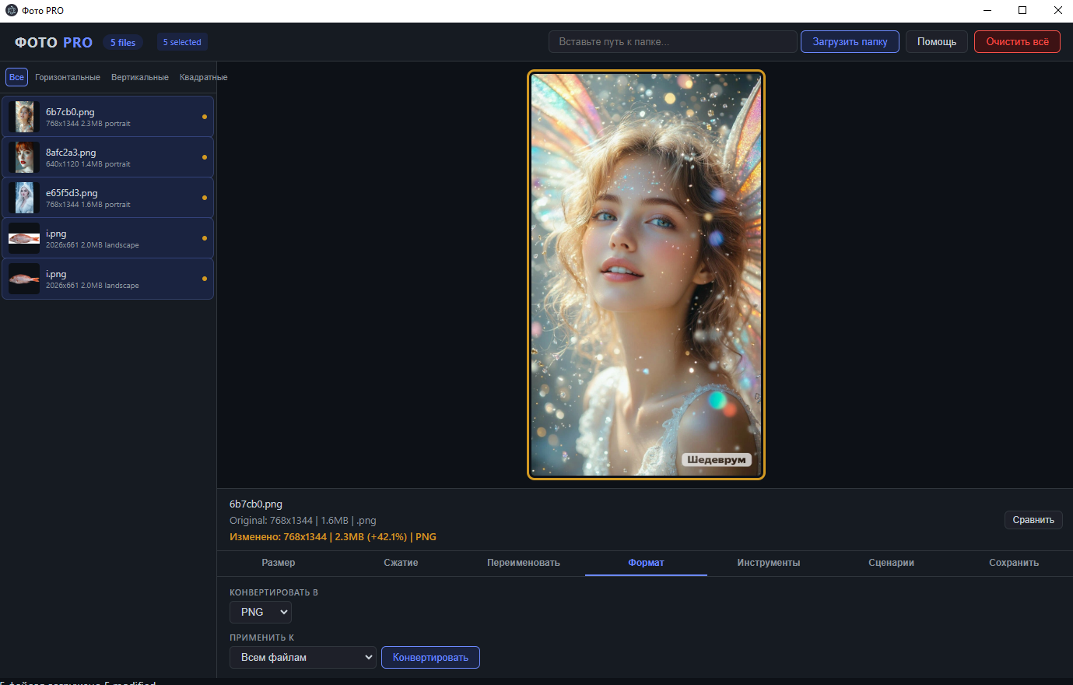This screenshot has width=1073, height=685.
Task: Toggle the Все filter
Action: (16, 77)
